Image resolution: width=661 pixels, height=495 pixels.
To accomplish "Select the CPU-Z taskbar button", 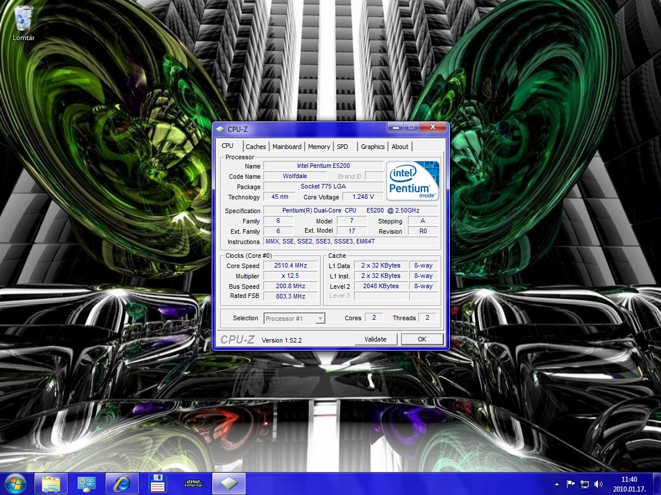I will click(229, 484).
